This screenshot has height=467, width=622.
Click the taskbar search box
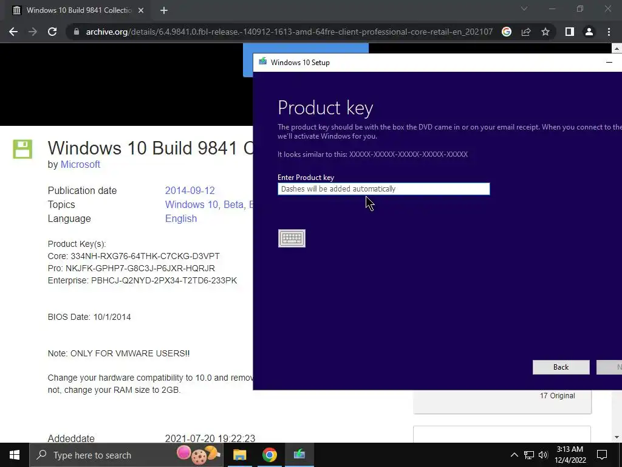point(126,455)
